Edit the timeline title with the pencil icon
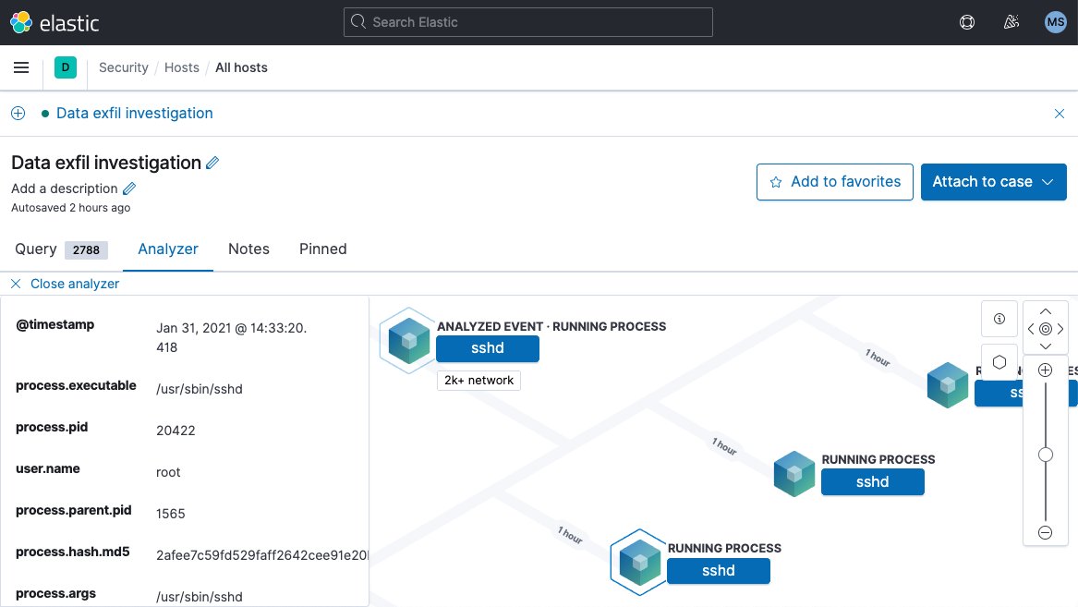 tap(213, 162)
